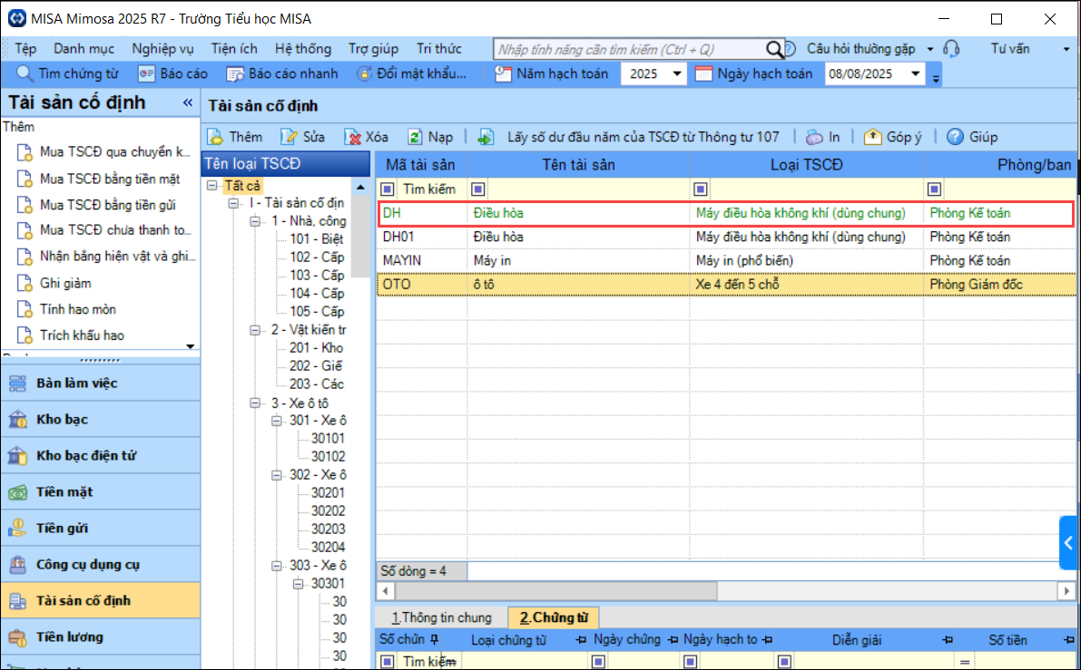1081x670 pixels.
Task: Click the feature search input field
Action: (x=631, y=49)
